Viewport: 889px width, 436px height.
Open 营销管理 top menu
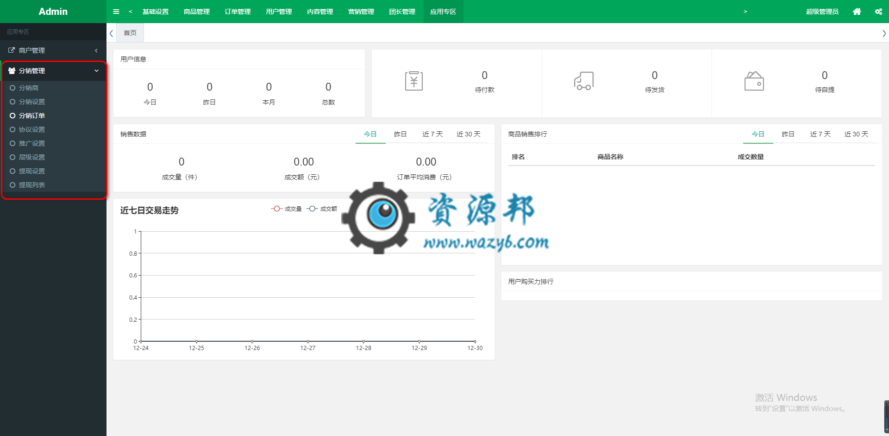tap(361, 12)
